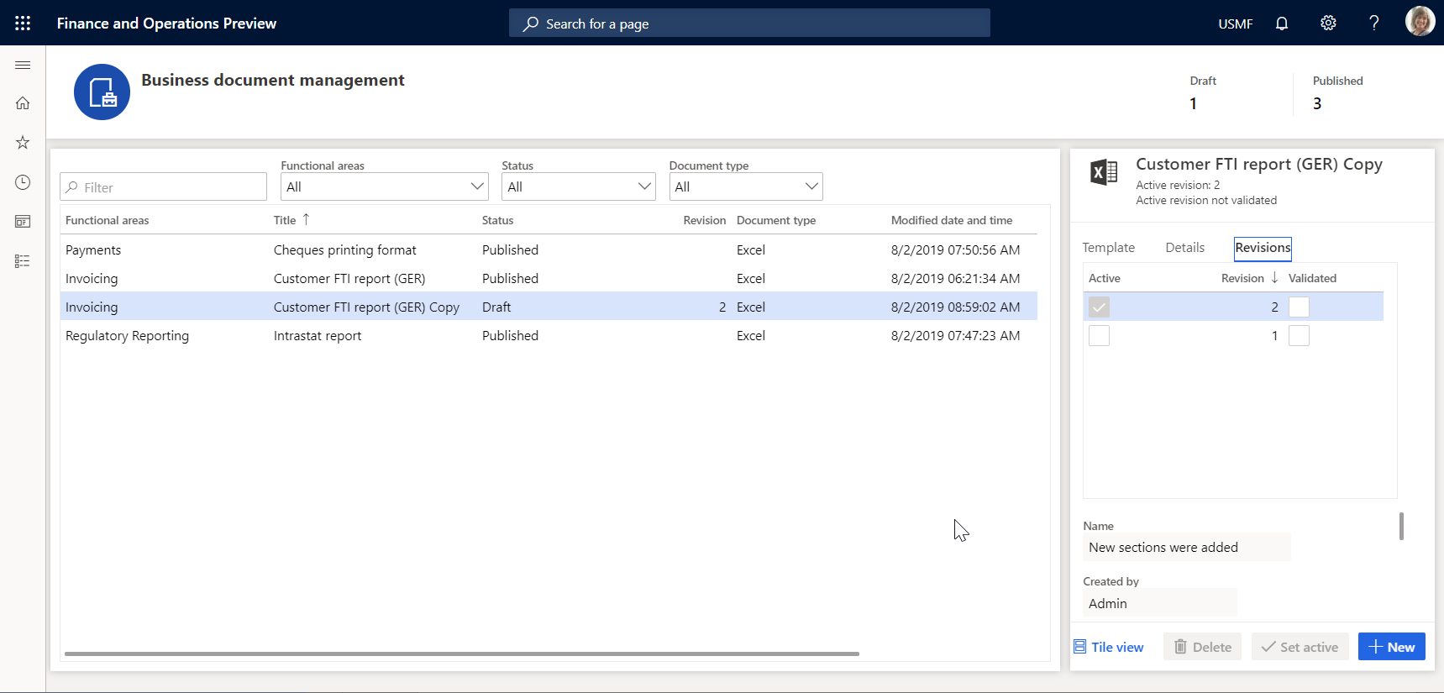
Task: Open the Functional areas dropdown
Action: (384, 186)
